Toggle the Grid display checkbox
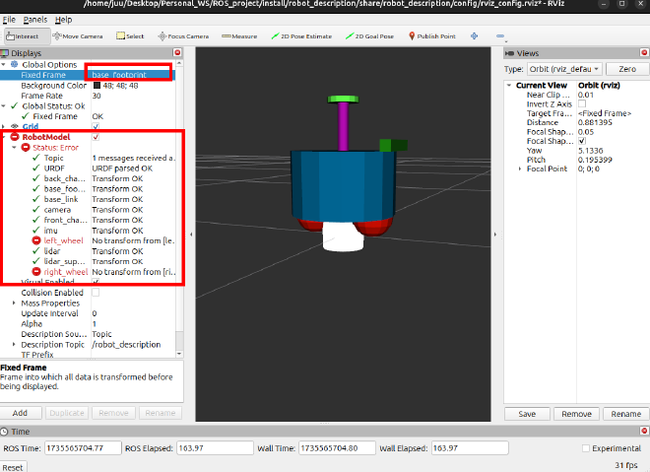 pos(96,126)
